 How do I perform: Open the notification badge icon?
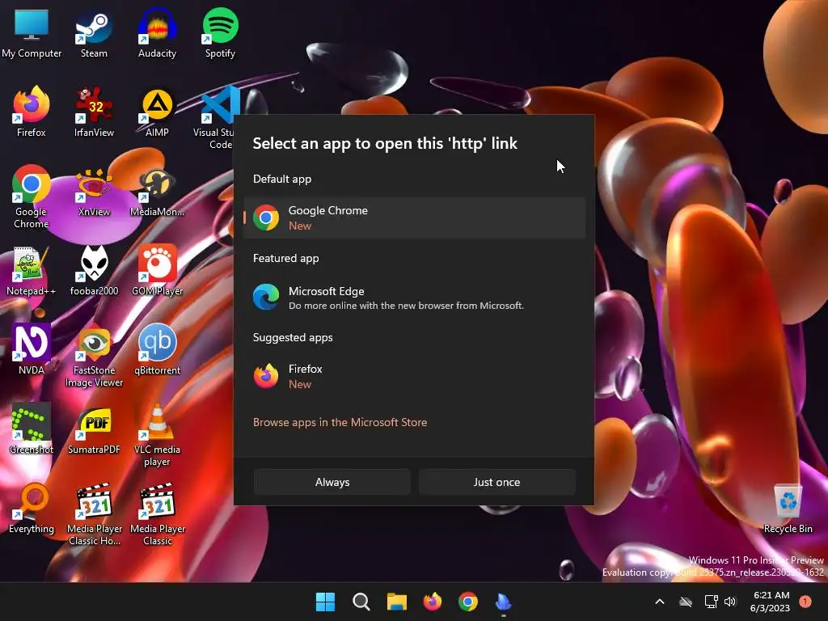805,602
